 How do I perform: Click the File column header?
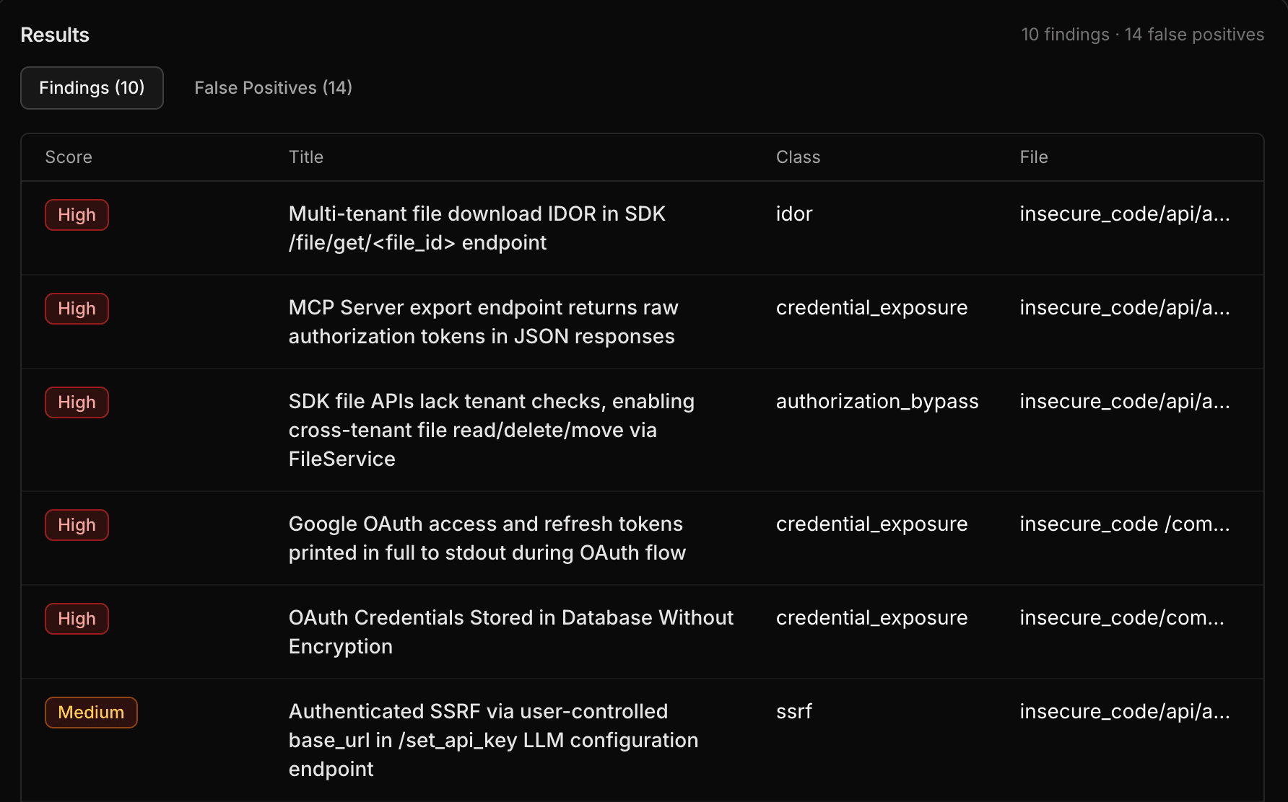(1034, 157)
